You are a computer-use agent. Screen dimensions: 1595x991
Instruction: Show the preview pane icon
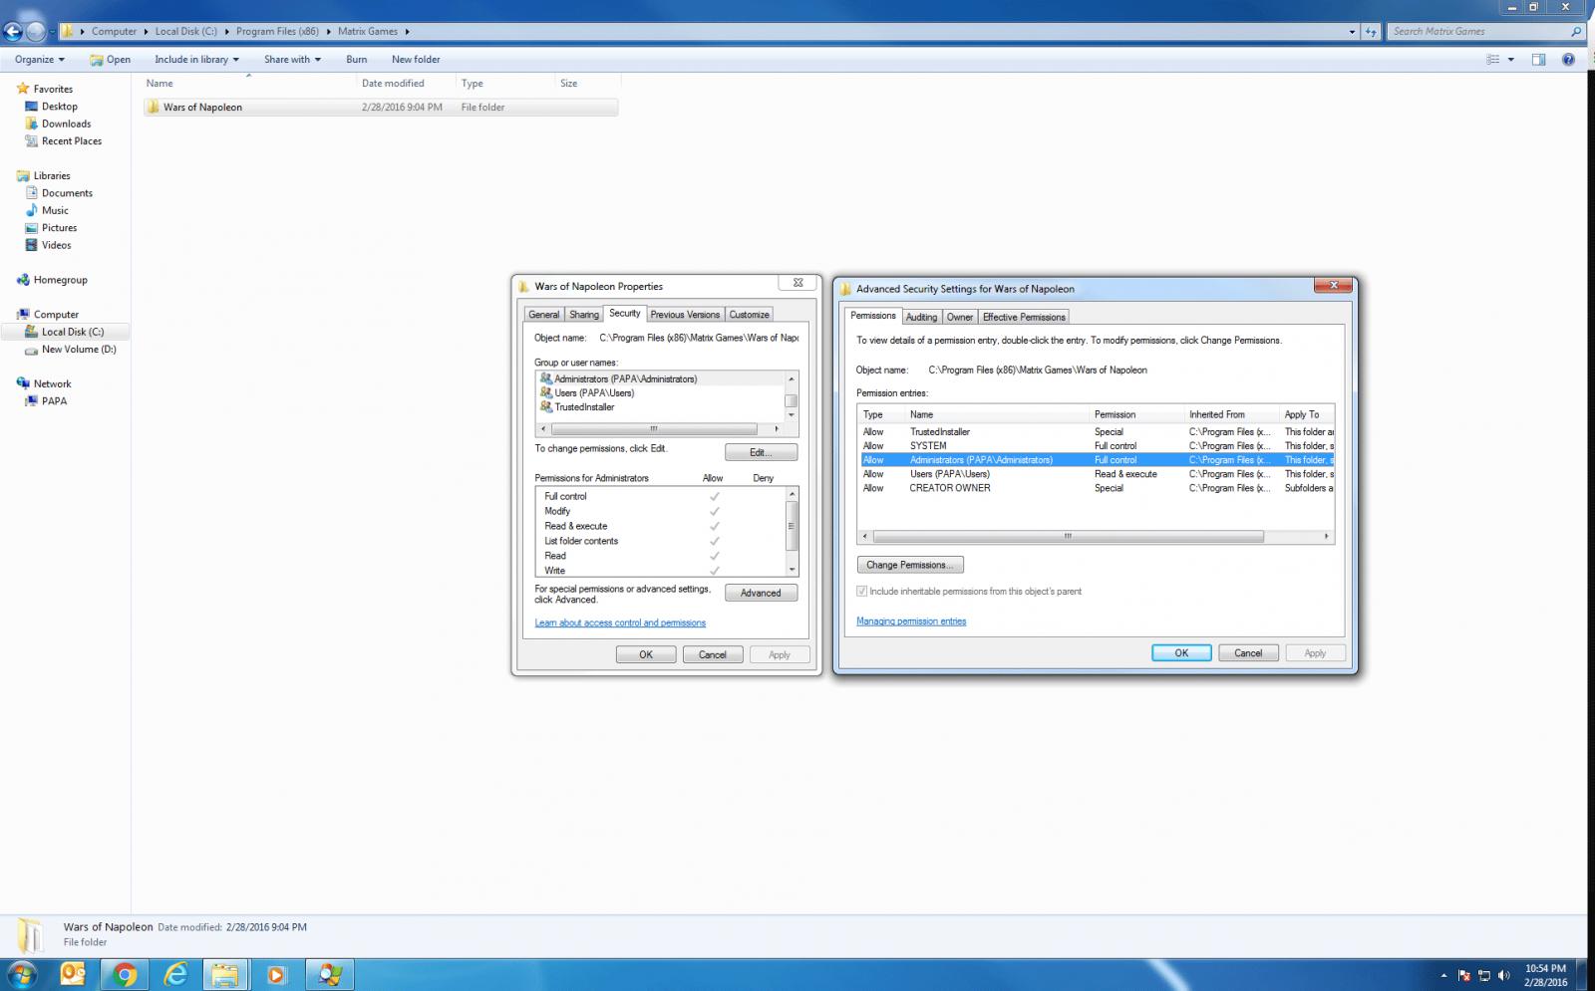[x=1538, y=60]
